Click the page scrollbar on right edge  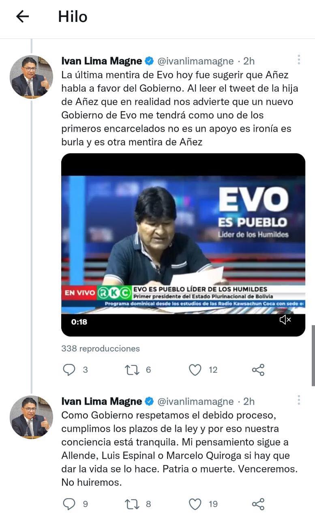pos(313,355)
